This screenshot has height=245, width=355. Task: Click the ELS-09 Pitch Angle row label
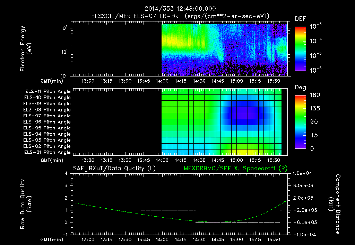coord(47,104)
